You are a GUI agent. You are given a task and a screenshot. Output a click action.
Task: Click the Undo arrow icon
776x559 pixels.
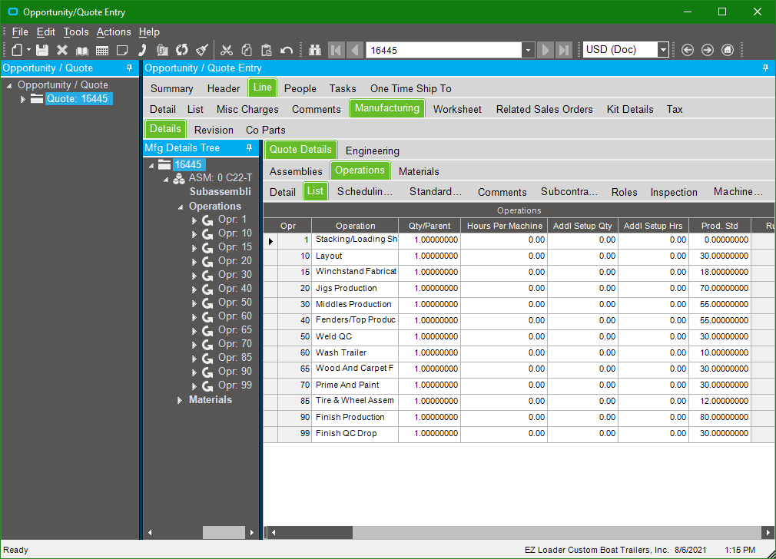click(287, 50)
